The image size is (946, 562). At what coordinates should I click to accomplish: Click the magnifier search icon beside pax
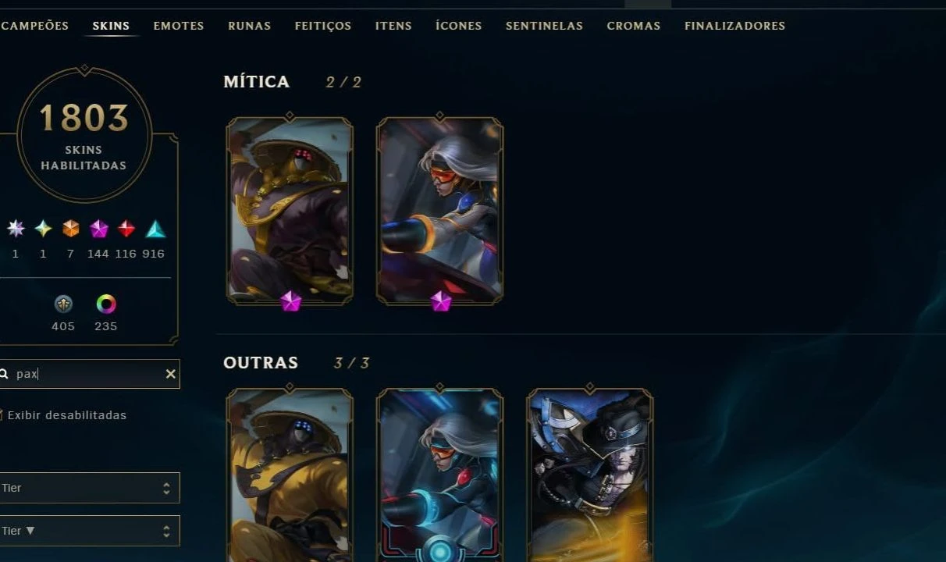[x=5, y=374]
